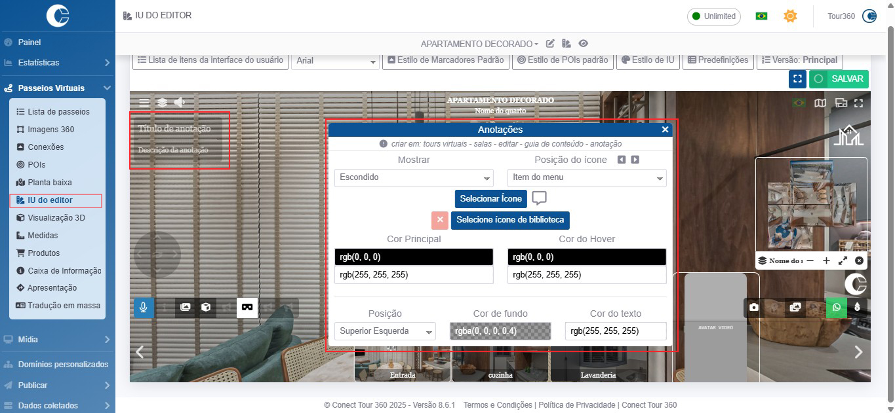Click the camera screenshot icon
The height and width of the screenshot is (413, 895).
[754, 307]
